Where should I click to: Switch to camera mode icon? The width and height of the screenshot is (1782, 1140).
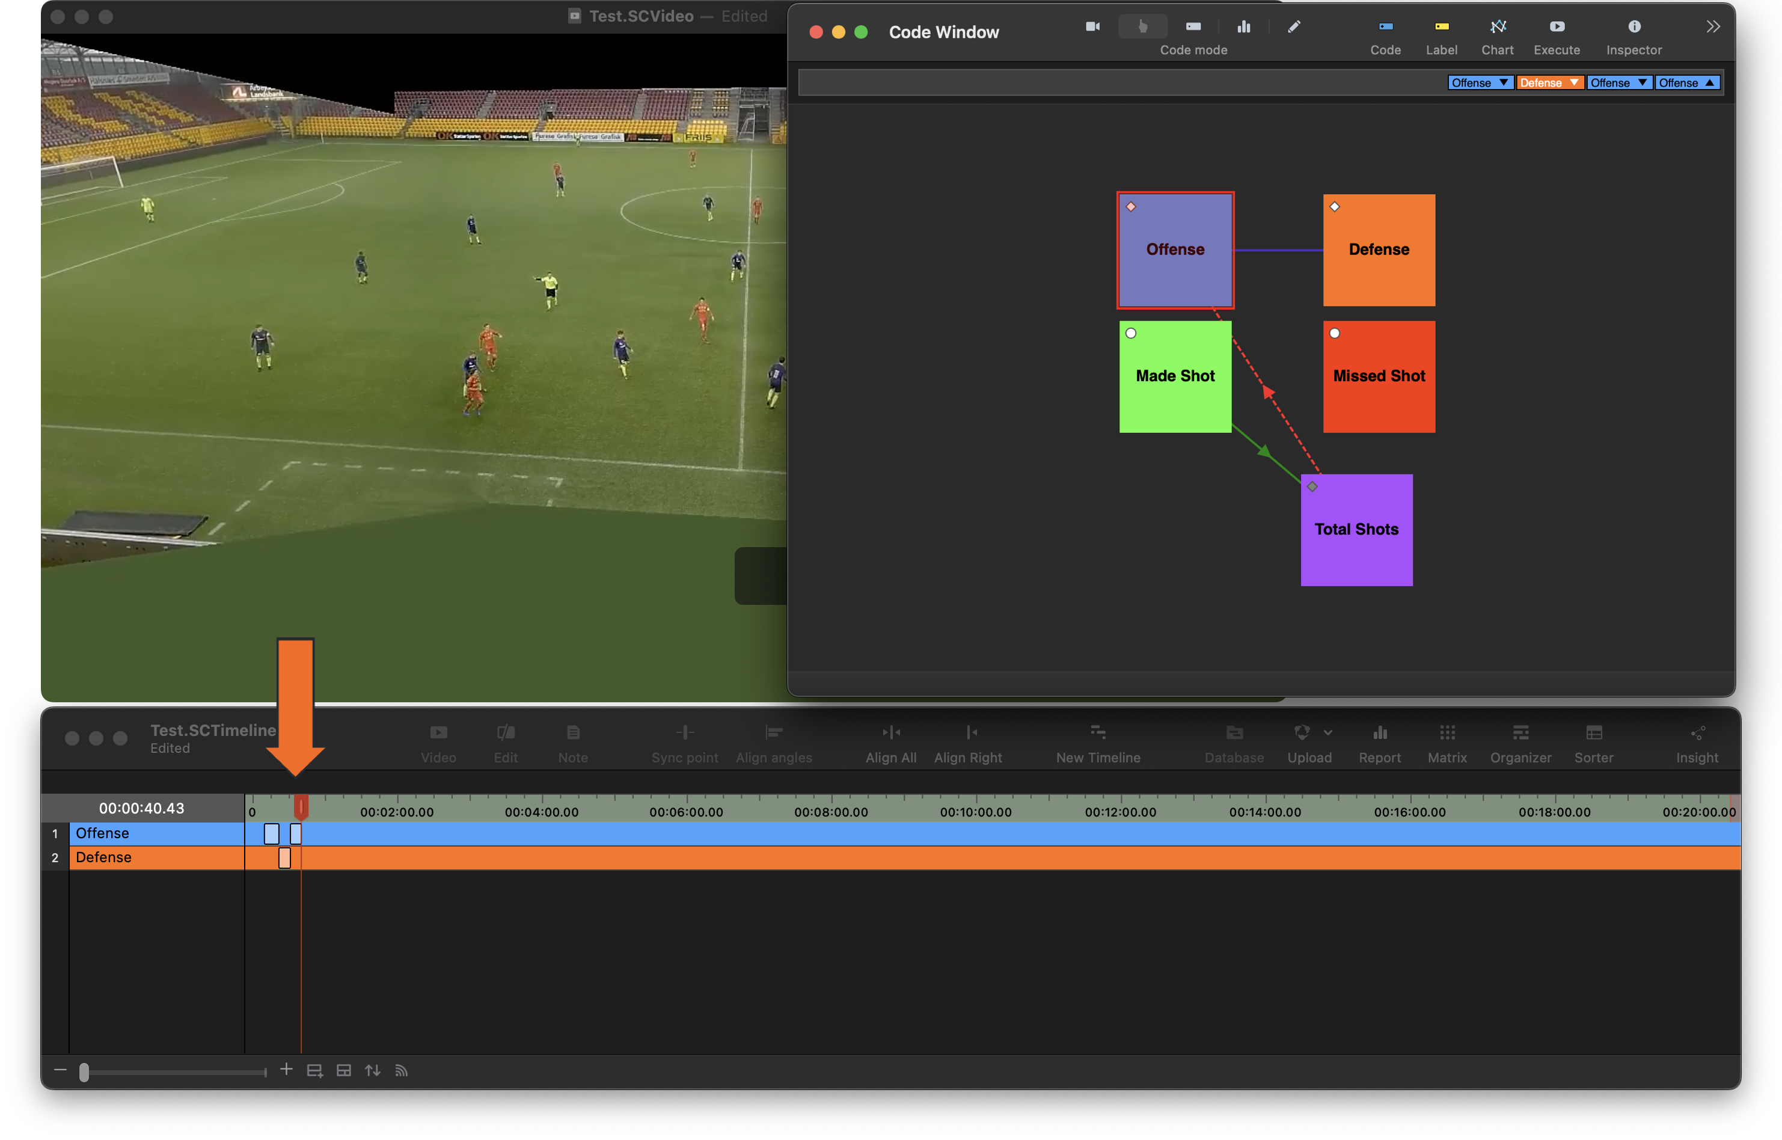coord(1092,26)
